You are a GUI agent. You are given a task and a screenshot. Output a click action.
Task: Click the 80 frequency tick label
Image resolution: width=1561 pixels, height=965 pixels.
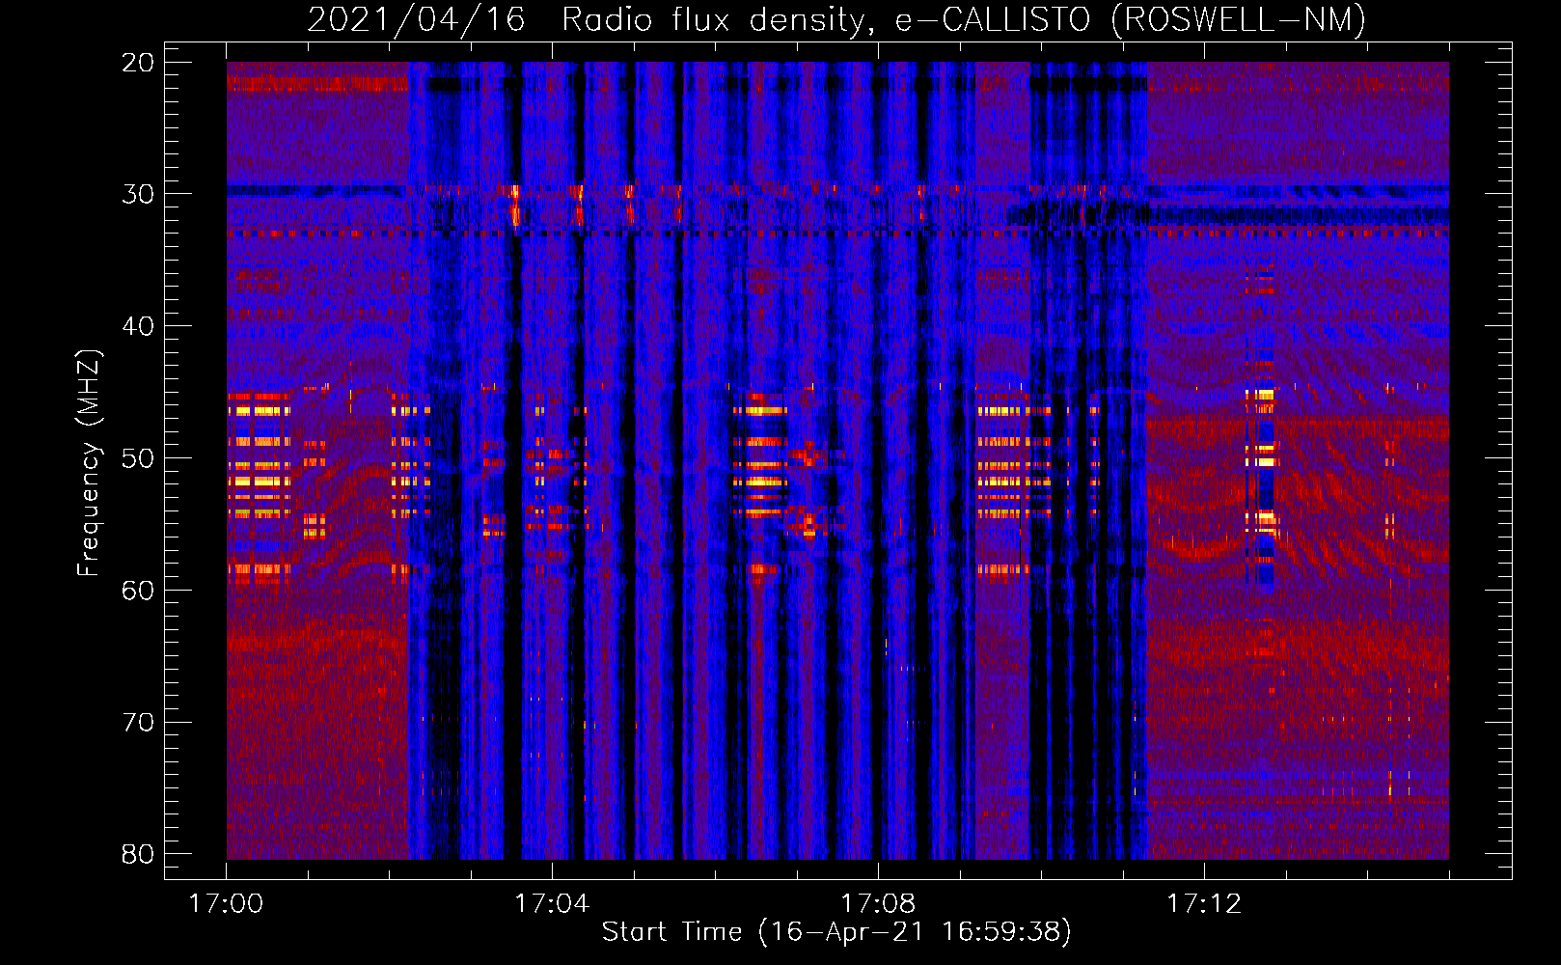pos(138,854)
